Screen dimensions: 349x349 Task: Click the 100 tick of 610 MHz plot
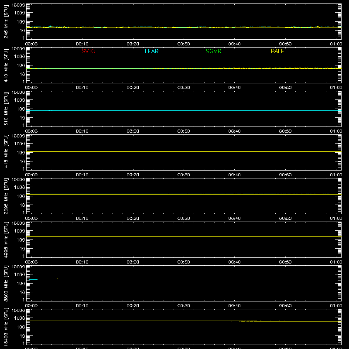pyautogui.click(x=21, y=109)
